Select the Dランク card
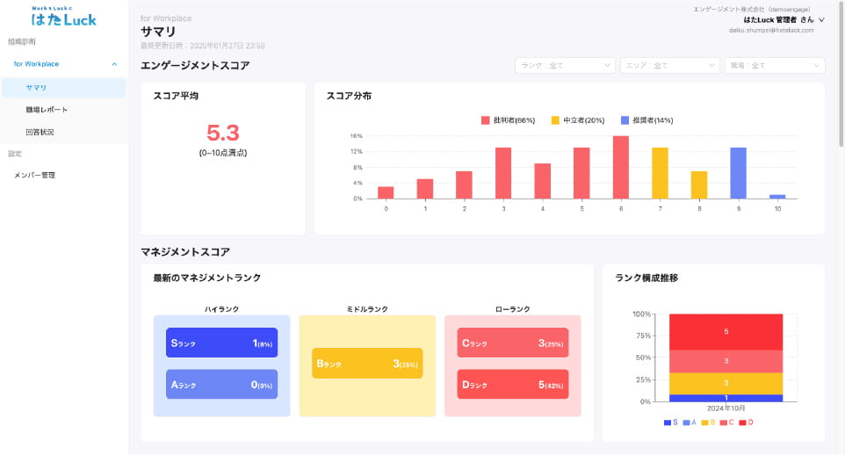 coord(512,385)
